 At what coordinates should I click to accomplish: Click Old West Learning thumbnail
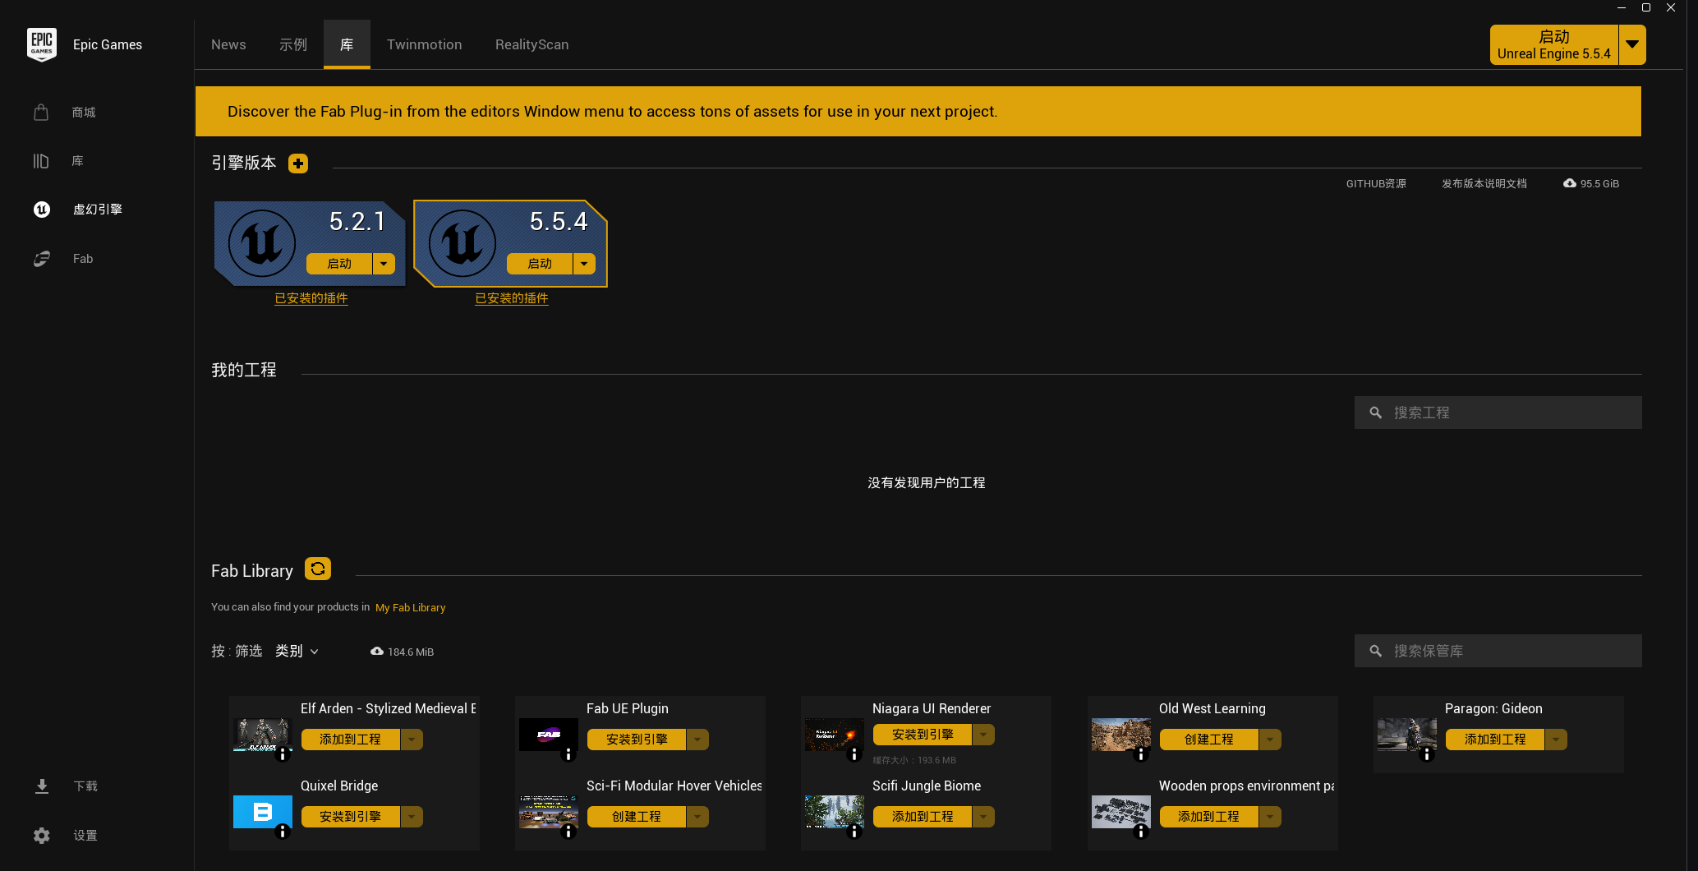tap(1121, 735)
